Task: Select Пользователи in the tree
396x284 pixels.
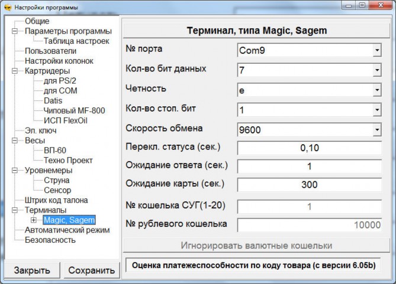Action: coord(50,51)
